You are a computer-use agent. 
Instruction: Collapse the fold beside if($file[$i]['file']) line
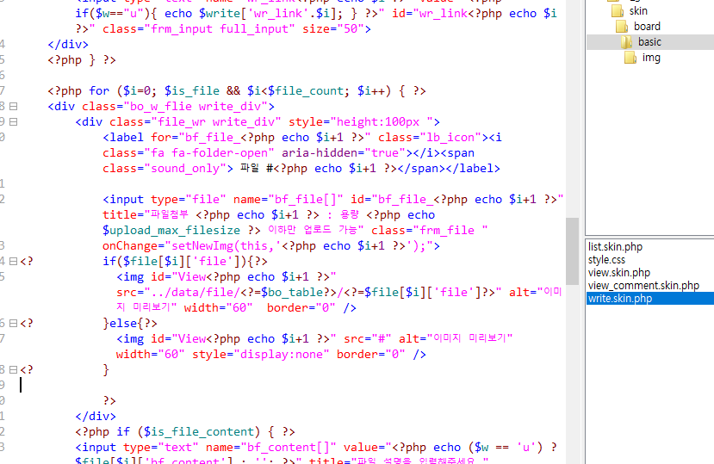14,262
